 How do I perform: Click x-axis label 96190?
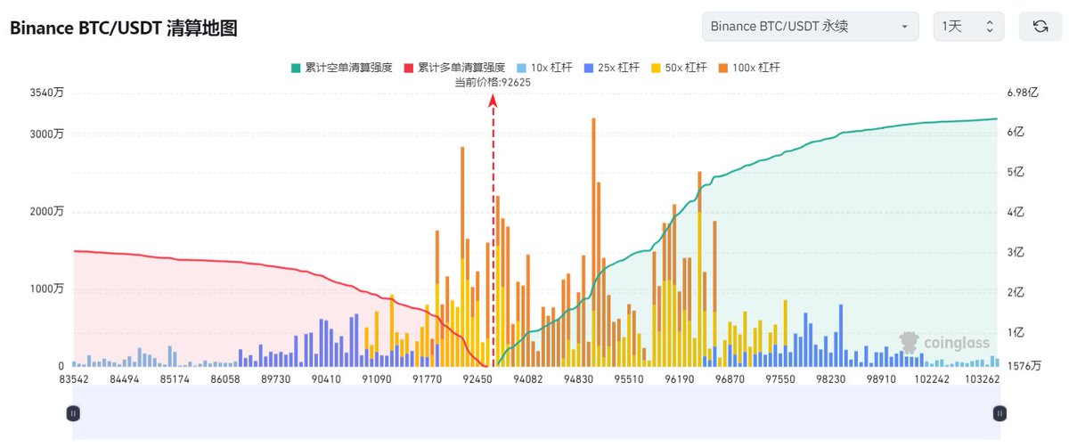(681, 379)
